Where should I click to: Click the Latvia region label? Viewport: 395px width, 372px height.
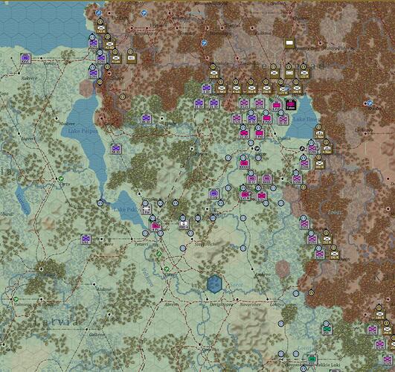click(x=57, y=321)
